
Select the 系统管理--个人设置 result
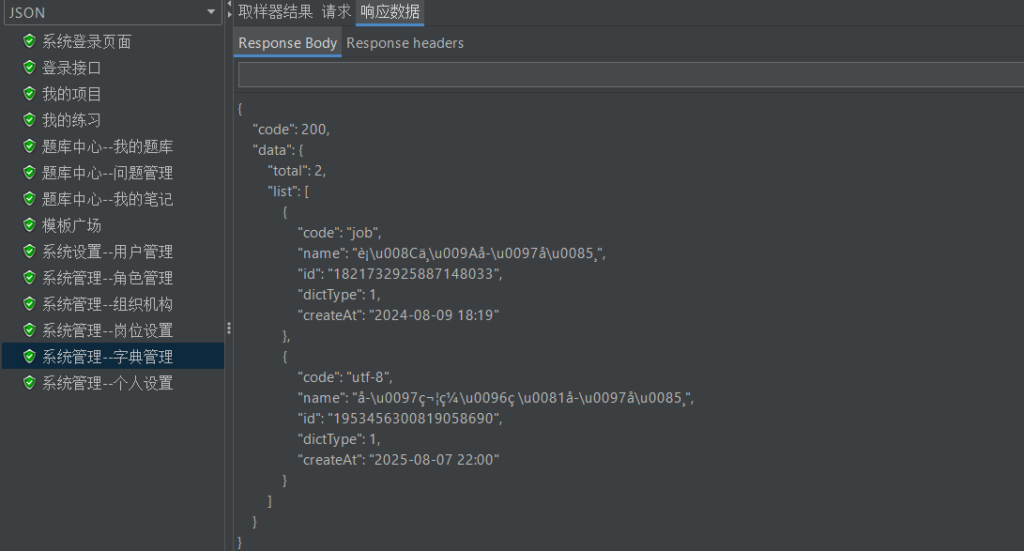click(x=108, y=383)
